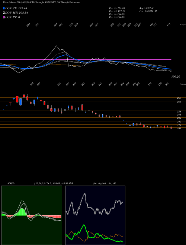This screenshot has height=245, width=186.
Task: Click the blue DOW ST legend swatch
Action: (x=4, y=8)
